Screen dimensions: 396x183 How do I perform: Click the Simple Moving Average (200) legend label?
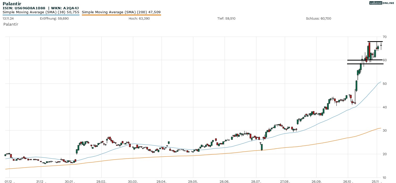[x=121, y=12]
